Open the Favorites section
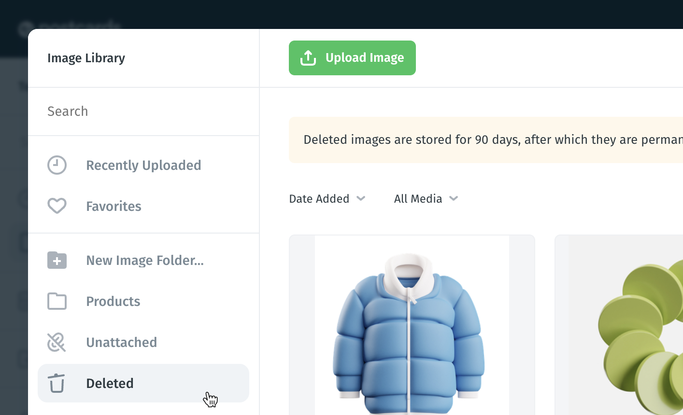The height and width of the screenshot is (415, 683). pos(143,206)
